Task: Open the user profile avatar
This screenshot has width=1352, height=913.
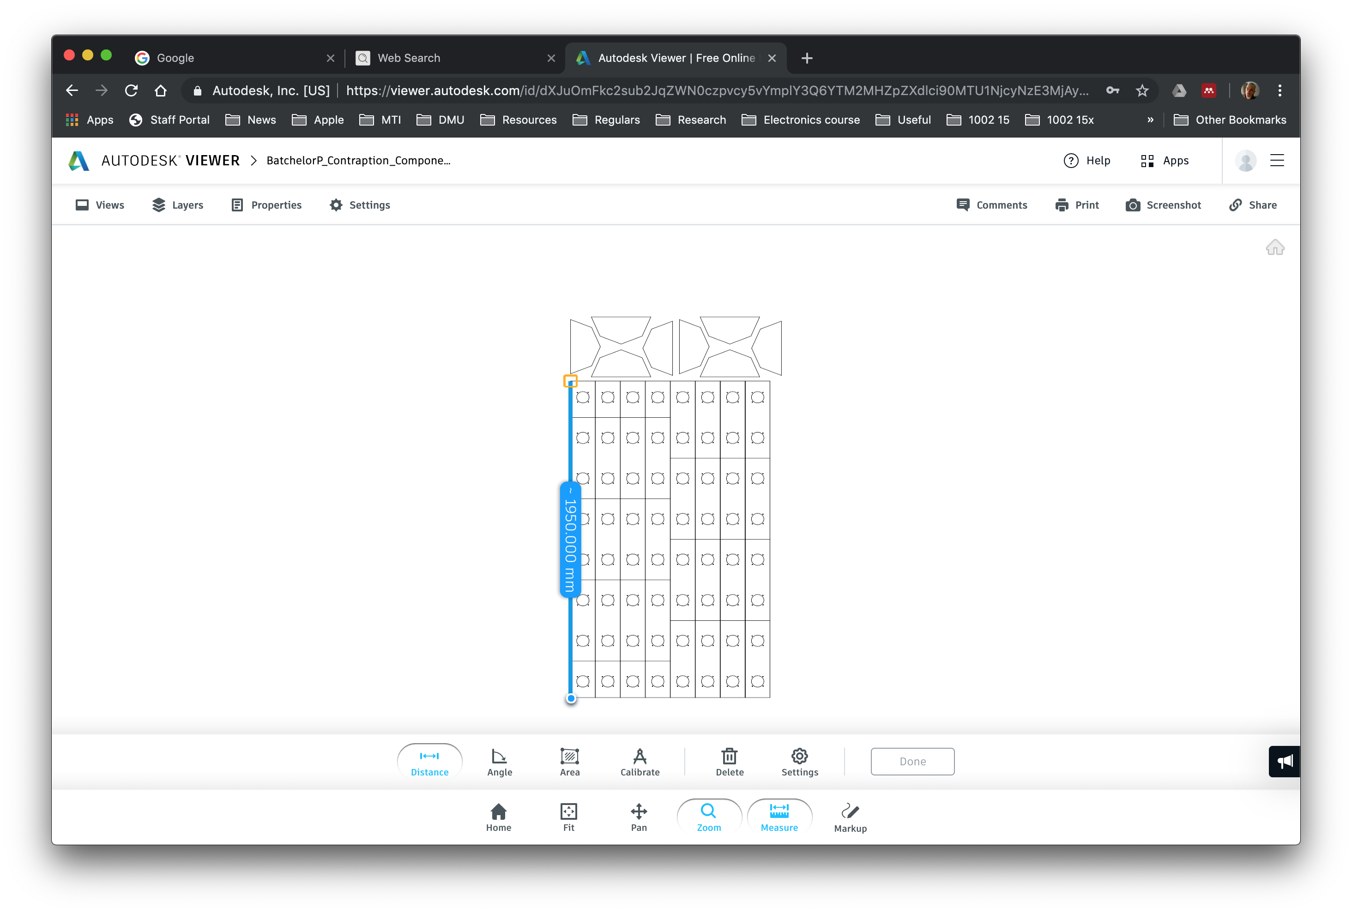Action: [x=1245, y=161]
